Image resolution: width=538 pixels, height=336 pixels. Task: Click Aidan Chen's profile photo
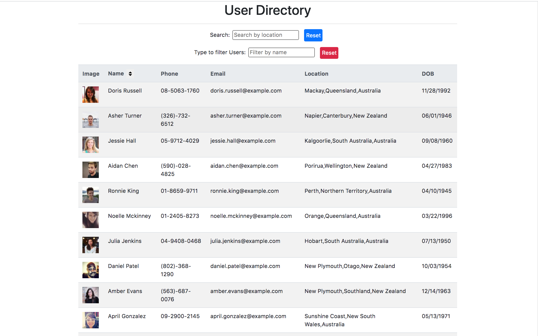(90, 170)
